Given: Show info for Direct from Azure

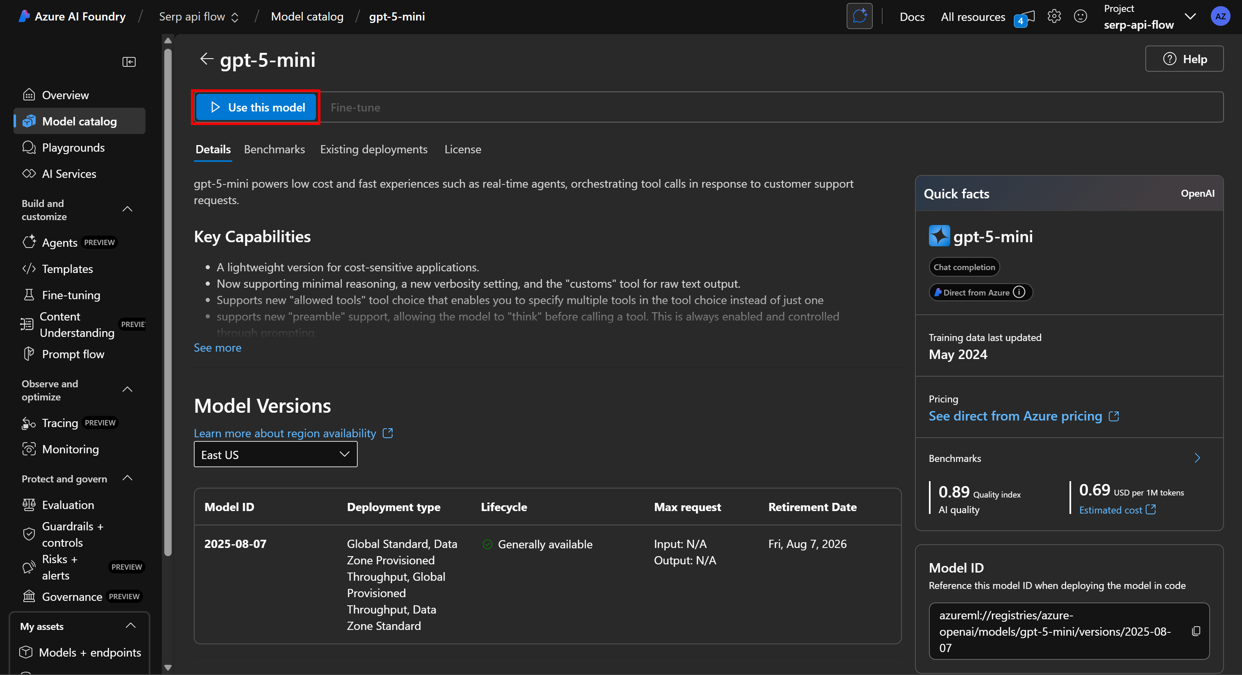Looking at the screenshot, I should pyautogui.click(x=1019, y=292).
